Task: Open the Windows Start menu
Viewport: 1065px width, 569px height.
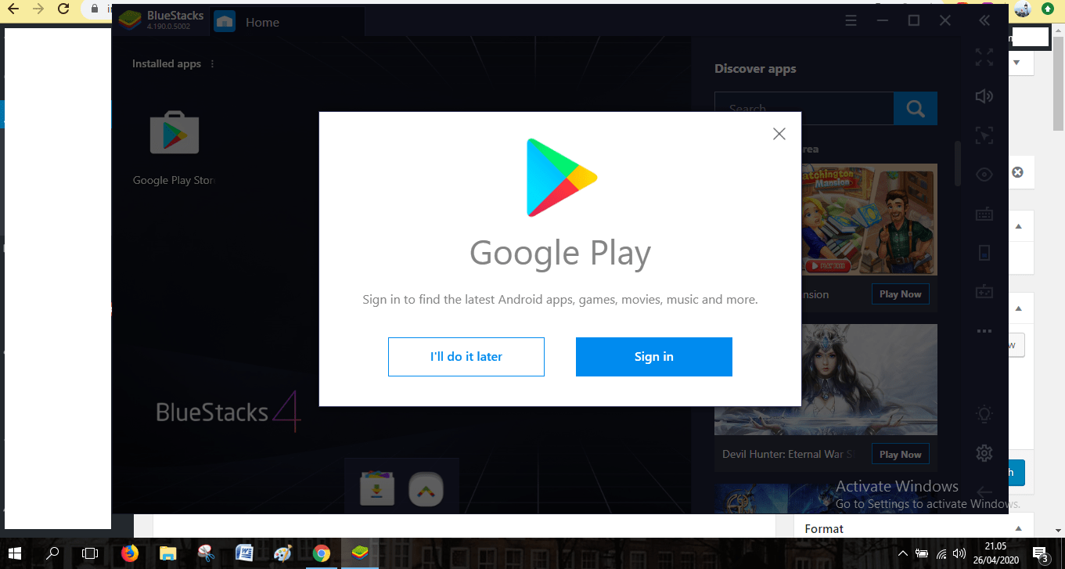Action: pyautogui.click(x=16, y=553)
